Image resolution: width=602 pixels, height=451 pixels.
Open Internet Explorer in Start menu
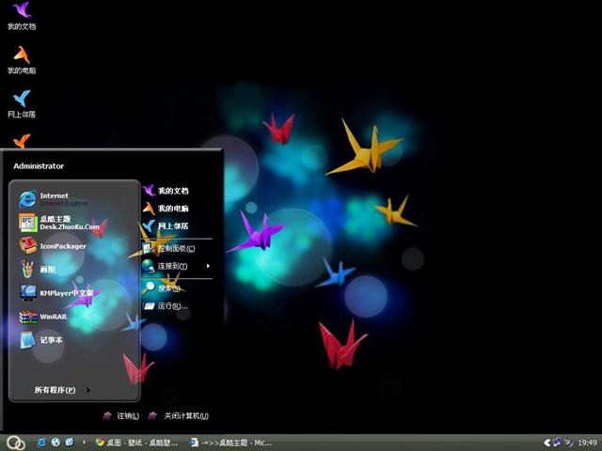[x=54, y=199]
